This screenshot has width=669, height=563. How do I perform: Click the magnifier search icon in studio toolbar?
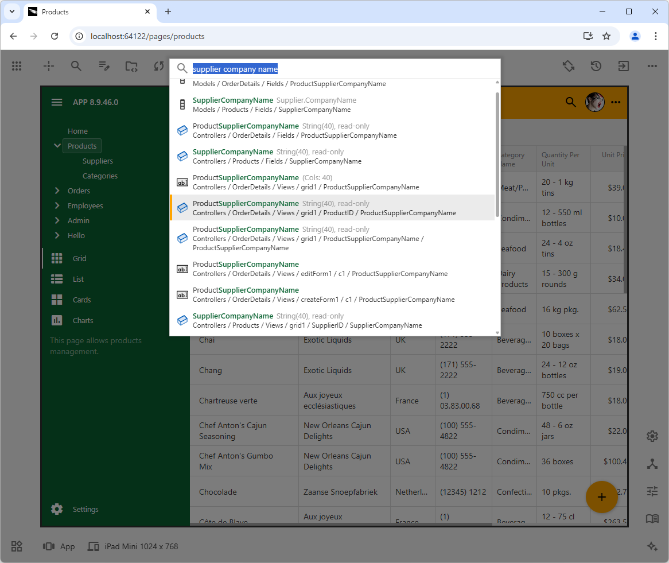pyautogui.click(x=76, y=66)
